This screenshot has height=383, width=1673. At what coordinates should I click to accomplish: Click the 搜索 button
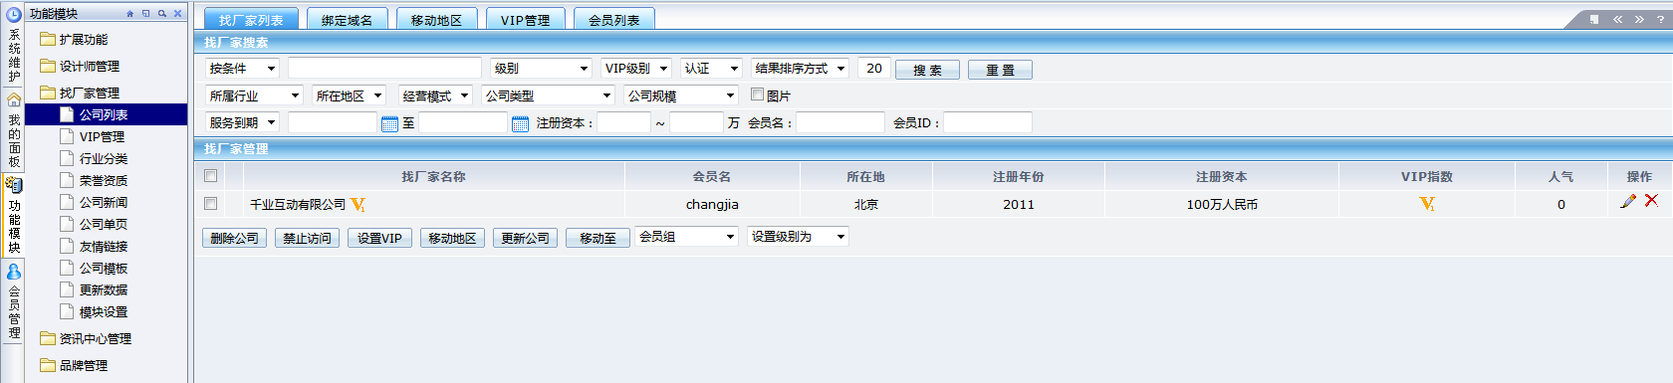927,70
